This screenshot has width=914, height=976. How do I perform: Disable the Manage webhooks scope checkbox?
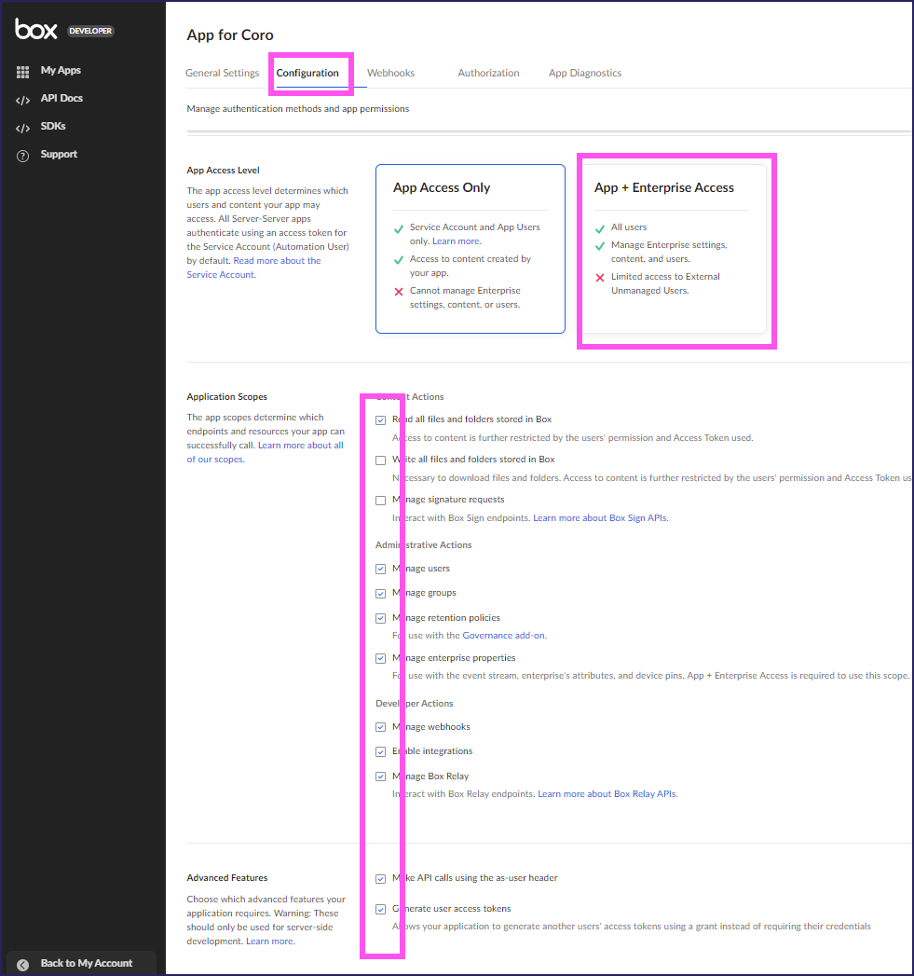point(380,727)
